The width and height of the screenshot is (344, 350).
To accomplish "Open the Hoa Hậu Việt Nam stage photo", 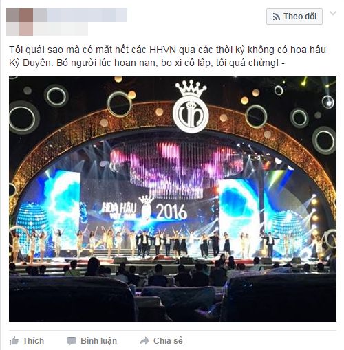I will (x=173, y=199).
